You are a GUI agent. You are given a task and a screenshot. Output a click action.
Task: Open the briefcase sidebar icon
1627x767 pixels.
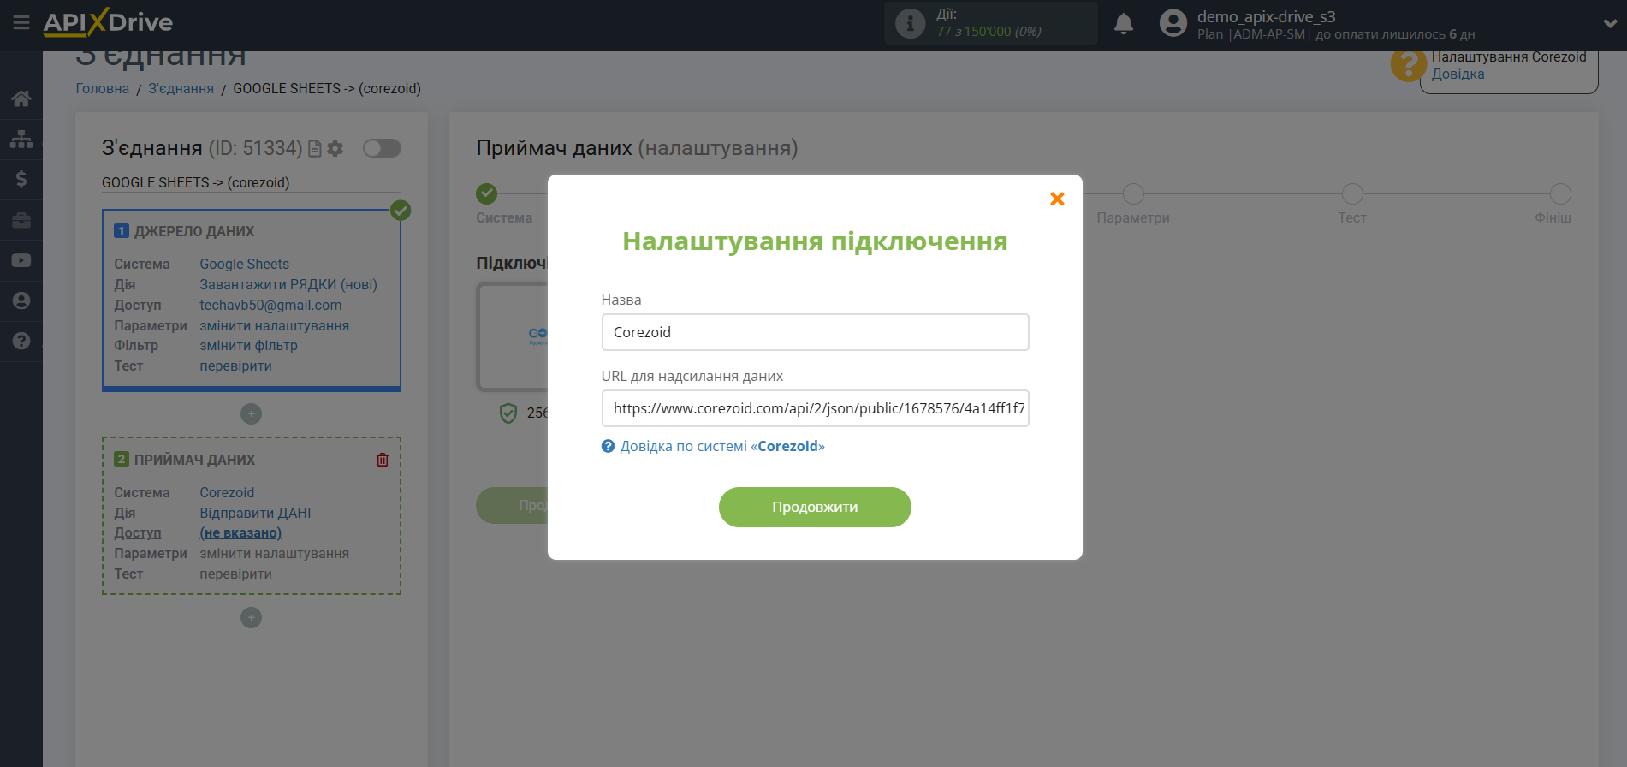click(21, 220)
